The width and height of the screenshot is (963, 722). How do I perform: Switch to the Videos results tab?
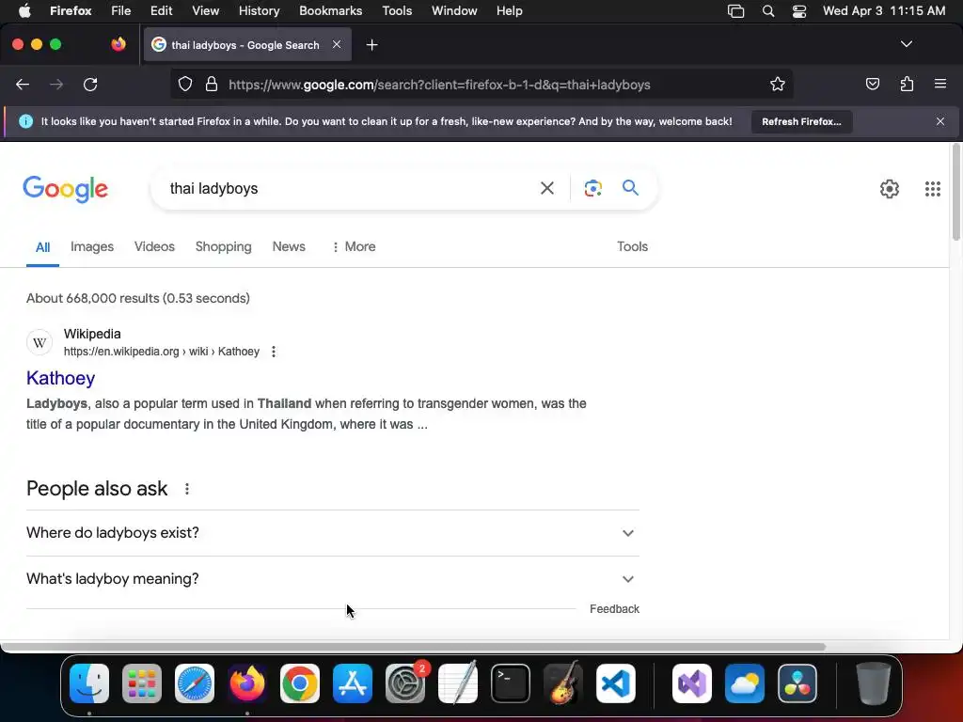point(154,247)
